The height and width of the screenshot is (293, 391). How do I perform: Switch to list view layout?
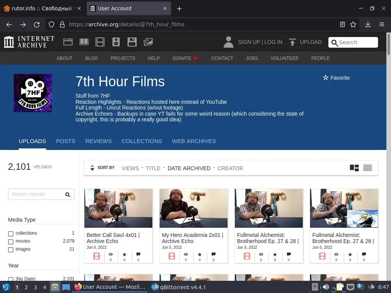(368, 168)
